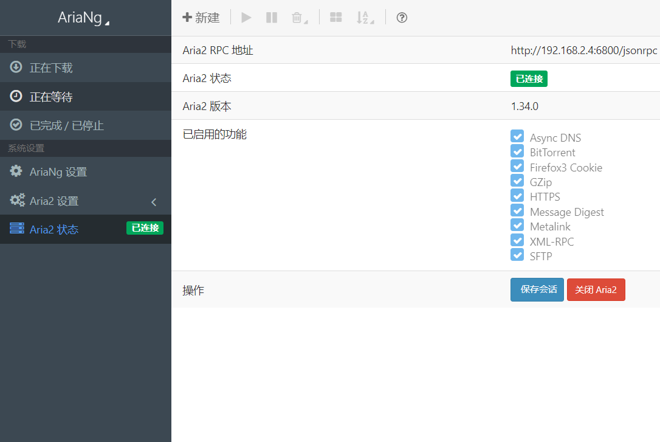This screenshot has width=660, height=442.
Task: Toggle the Async DNS checkbox
Action: point(517,136)
